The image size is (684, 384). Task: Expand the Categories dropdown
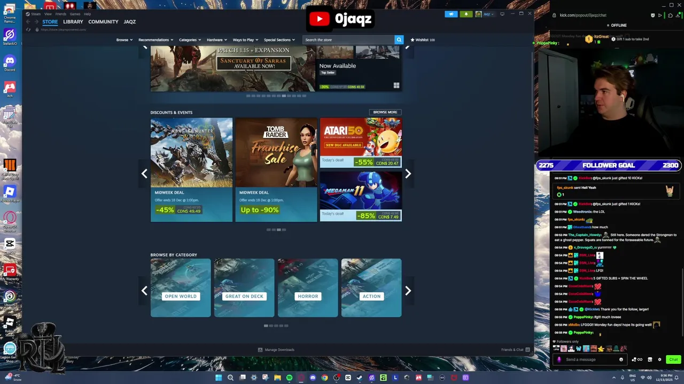(x=190, y=39)
